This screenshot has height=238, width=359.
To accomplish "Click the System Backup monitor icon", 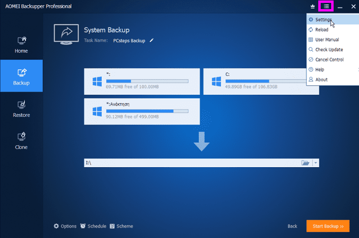I will 67,34.
